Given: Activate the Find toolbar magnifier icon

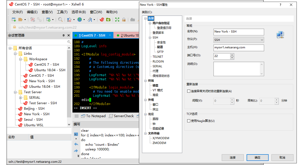Looking at the screenshot, I should coord(60,19).
